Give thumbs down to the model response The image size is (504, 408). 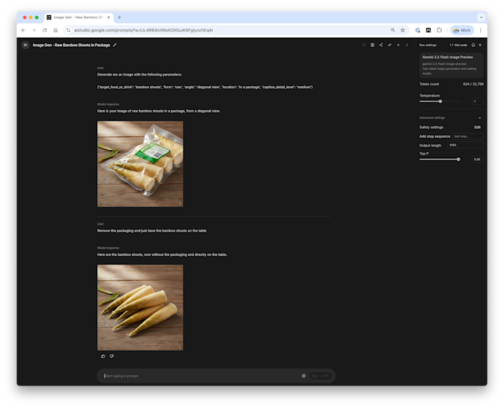(111, 356)
